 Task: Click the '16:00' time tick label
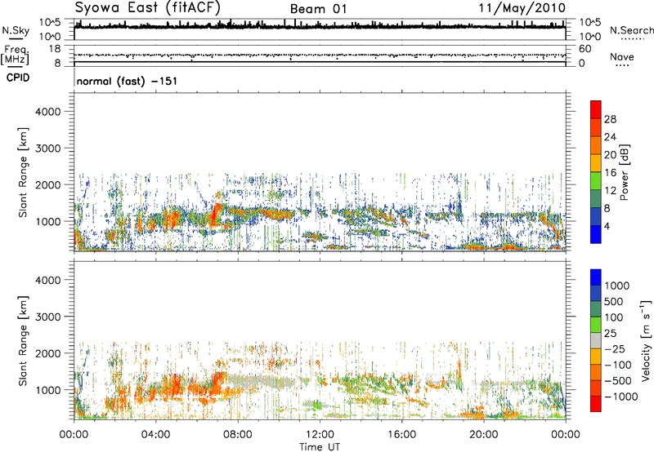[401, 435]
